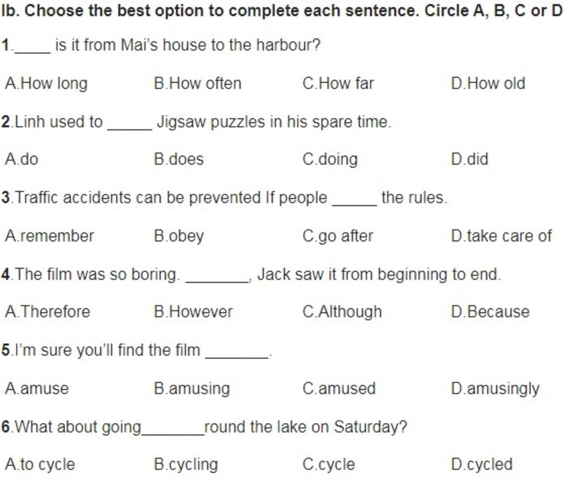Pick option C. amused
Viewport: 564px width, 486px height.
tap(339, 388)
